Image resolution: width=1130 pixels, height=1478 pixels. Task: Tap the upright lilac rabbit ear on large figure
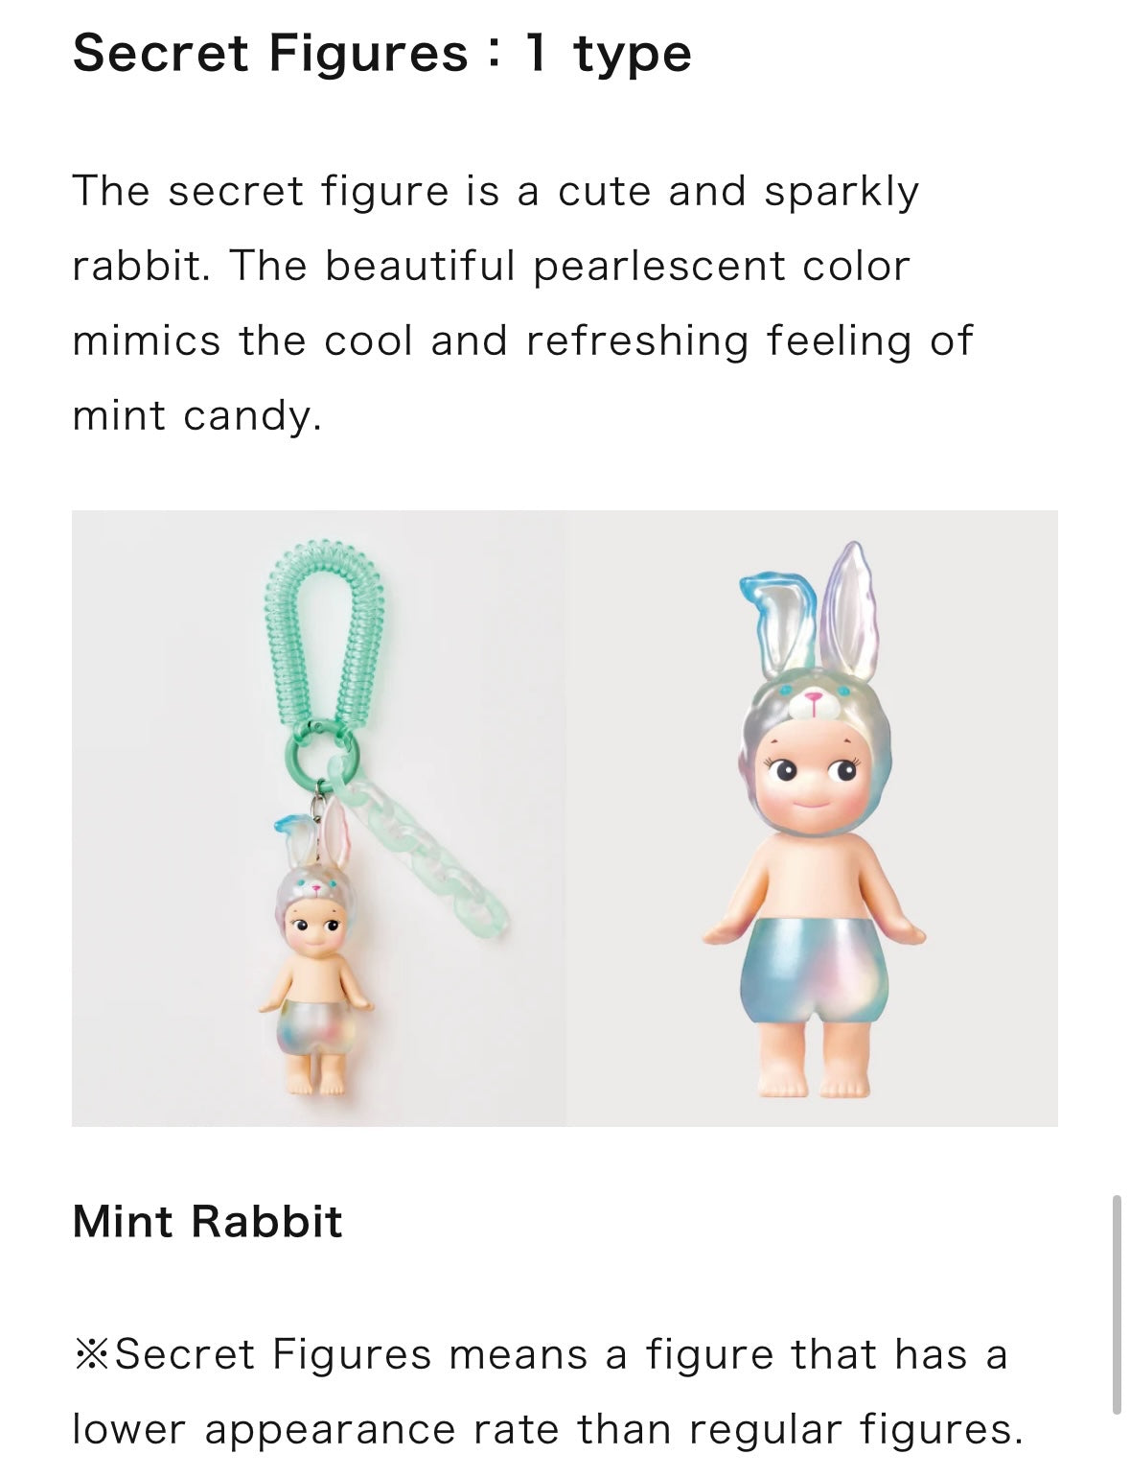click(x=850, y=607)
